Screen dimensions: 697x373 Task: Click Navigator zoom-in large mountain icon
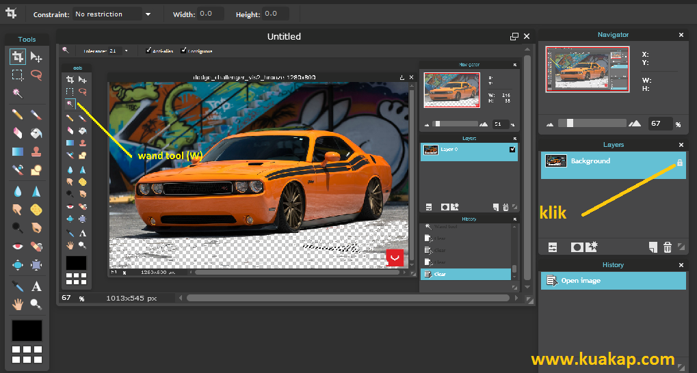tap(635, 124)
